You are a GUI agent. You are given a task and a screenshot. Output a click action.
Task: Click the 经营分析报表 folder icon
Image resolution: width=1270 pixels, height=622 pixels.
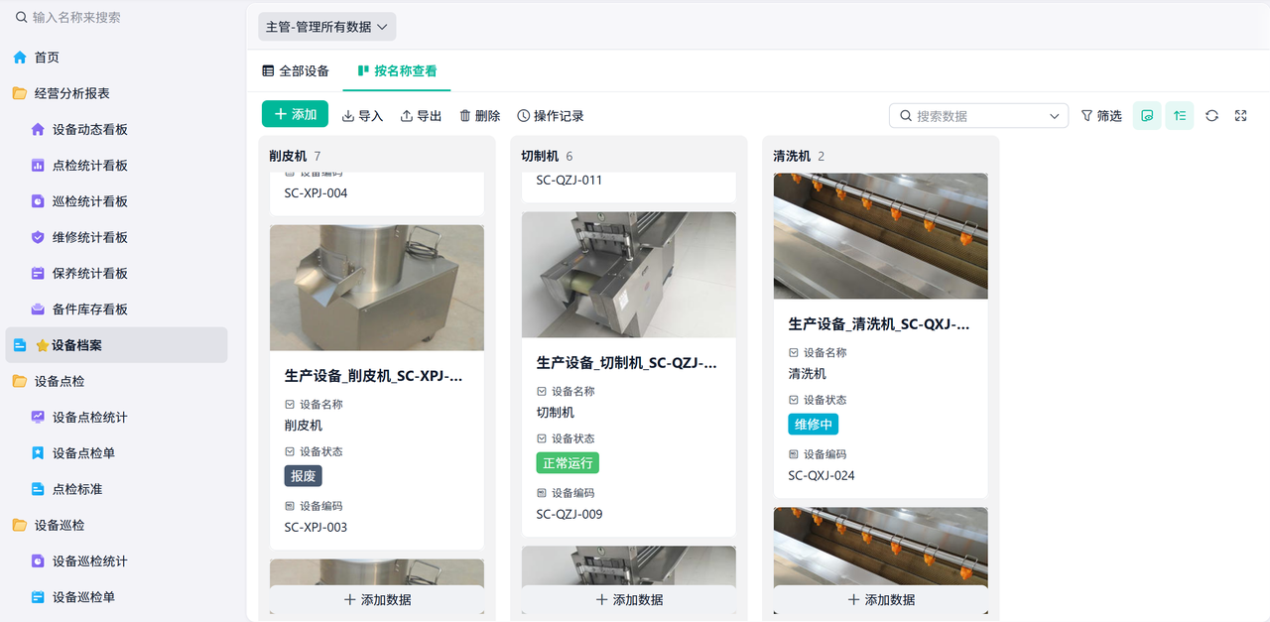tap(20, 93)
